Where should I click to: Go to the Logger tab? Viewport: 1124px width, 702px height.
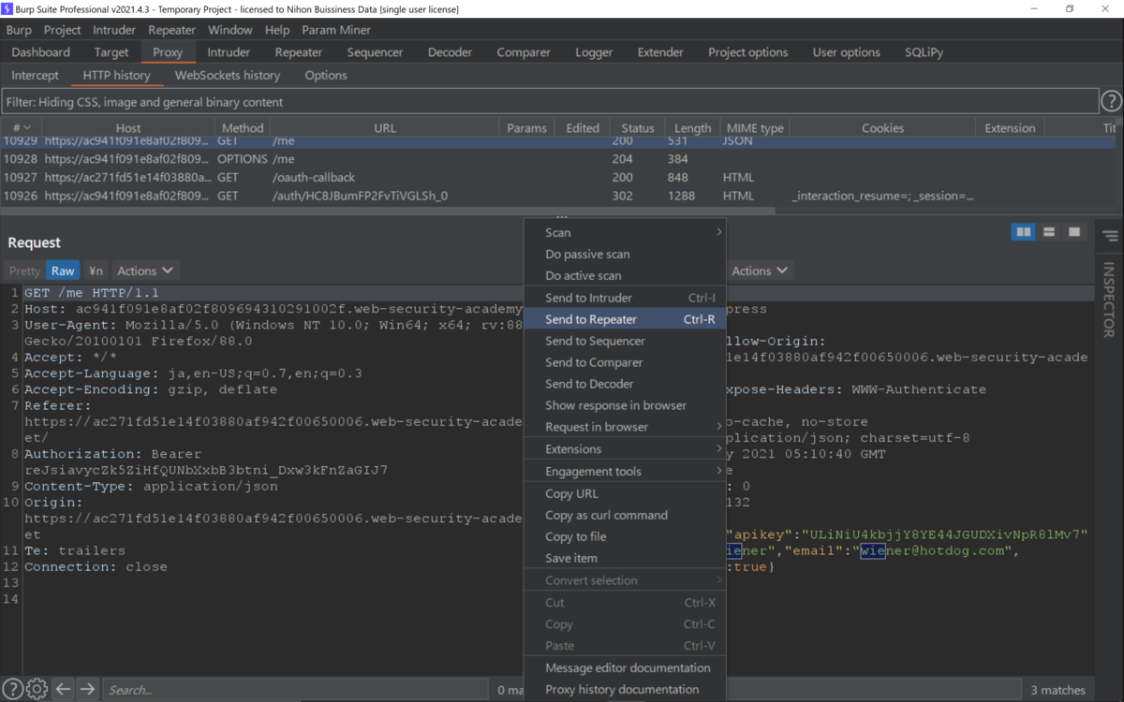pyautogui.click(x=594, y=52)
